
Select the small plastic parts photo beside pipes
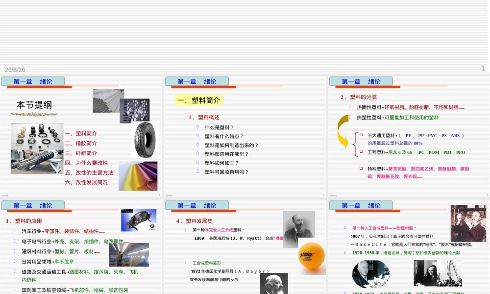(135, 111)
